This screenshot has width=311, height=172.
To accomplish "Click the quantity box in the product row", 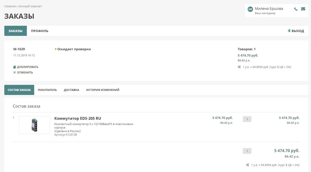I will [x=247, y=119].
